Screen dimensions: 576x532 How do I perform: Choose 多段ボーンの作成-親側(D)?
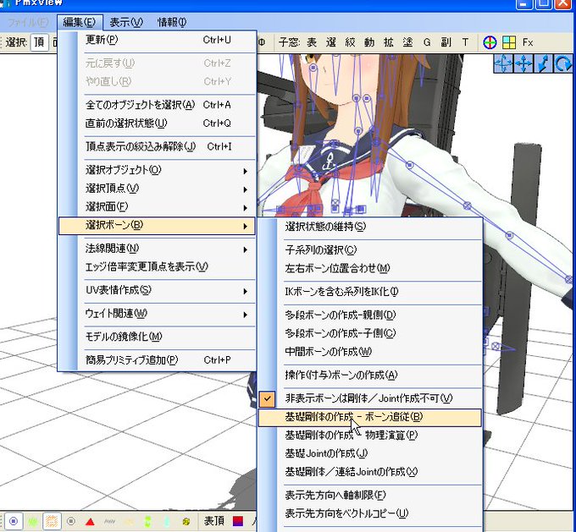click(x=370, y=315)
